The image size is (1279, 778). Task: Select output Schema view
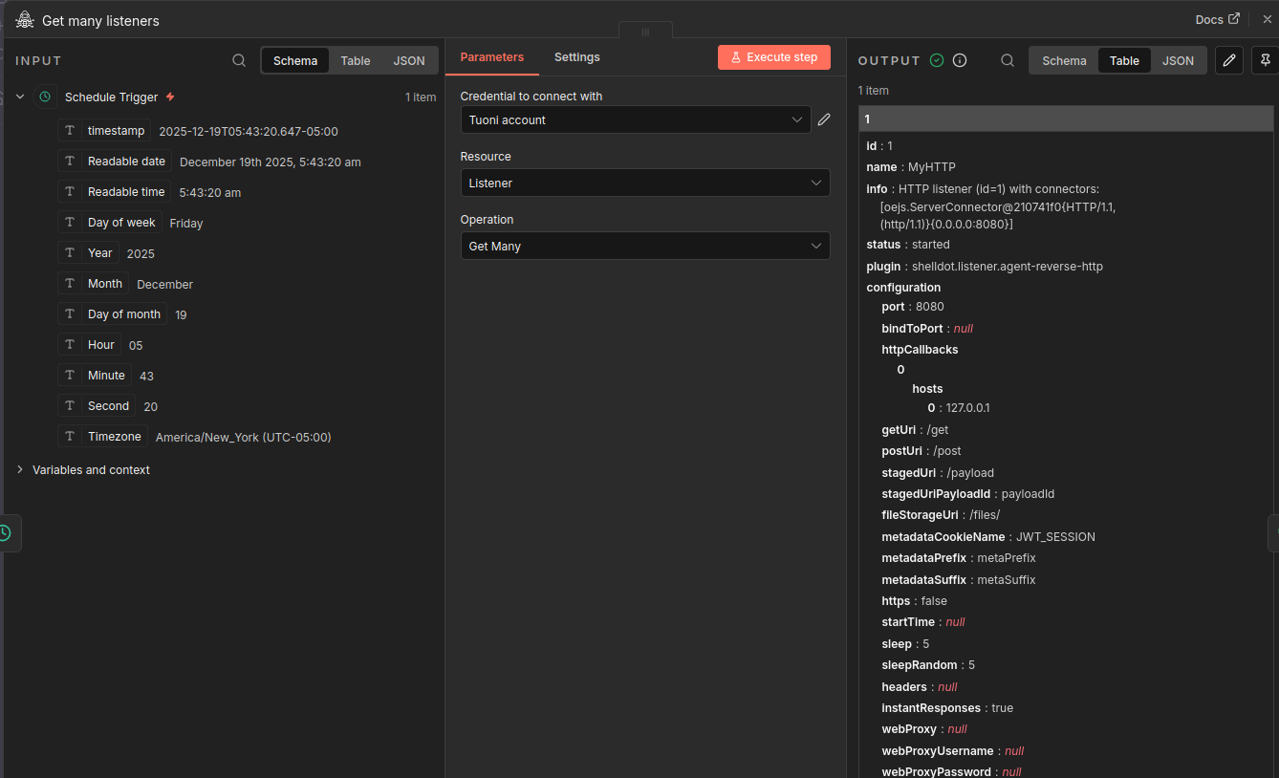pyautogui.click(x=1064, y=60)
